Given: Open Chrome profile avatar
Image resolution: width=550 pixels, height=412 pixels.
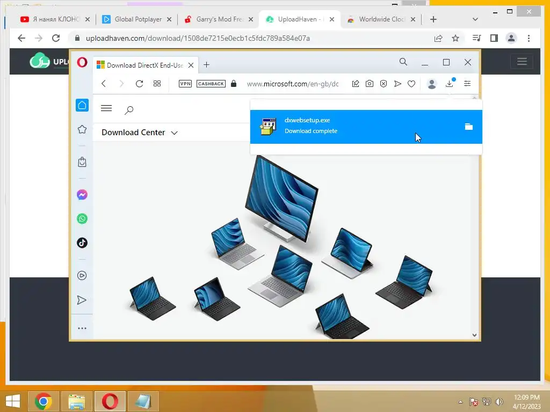Looking at the screenshot, I should [511, 38].
